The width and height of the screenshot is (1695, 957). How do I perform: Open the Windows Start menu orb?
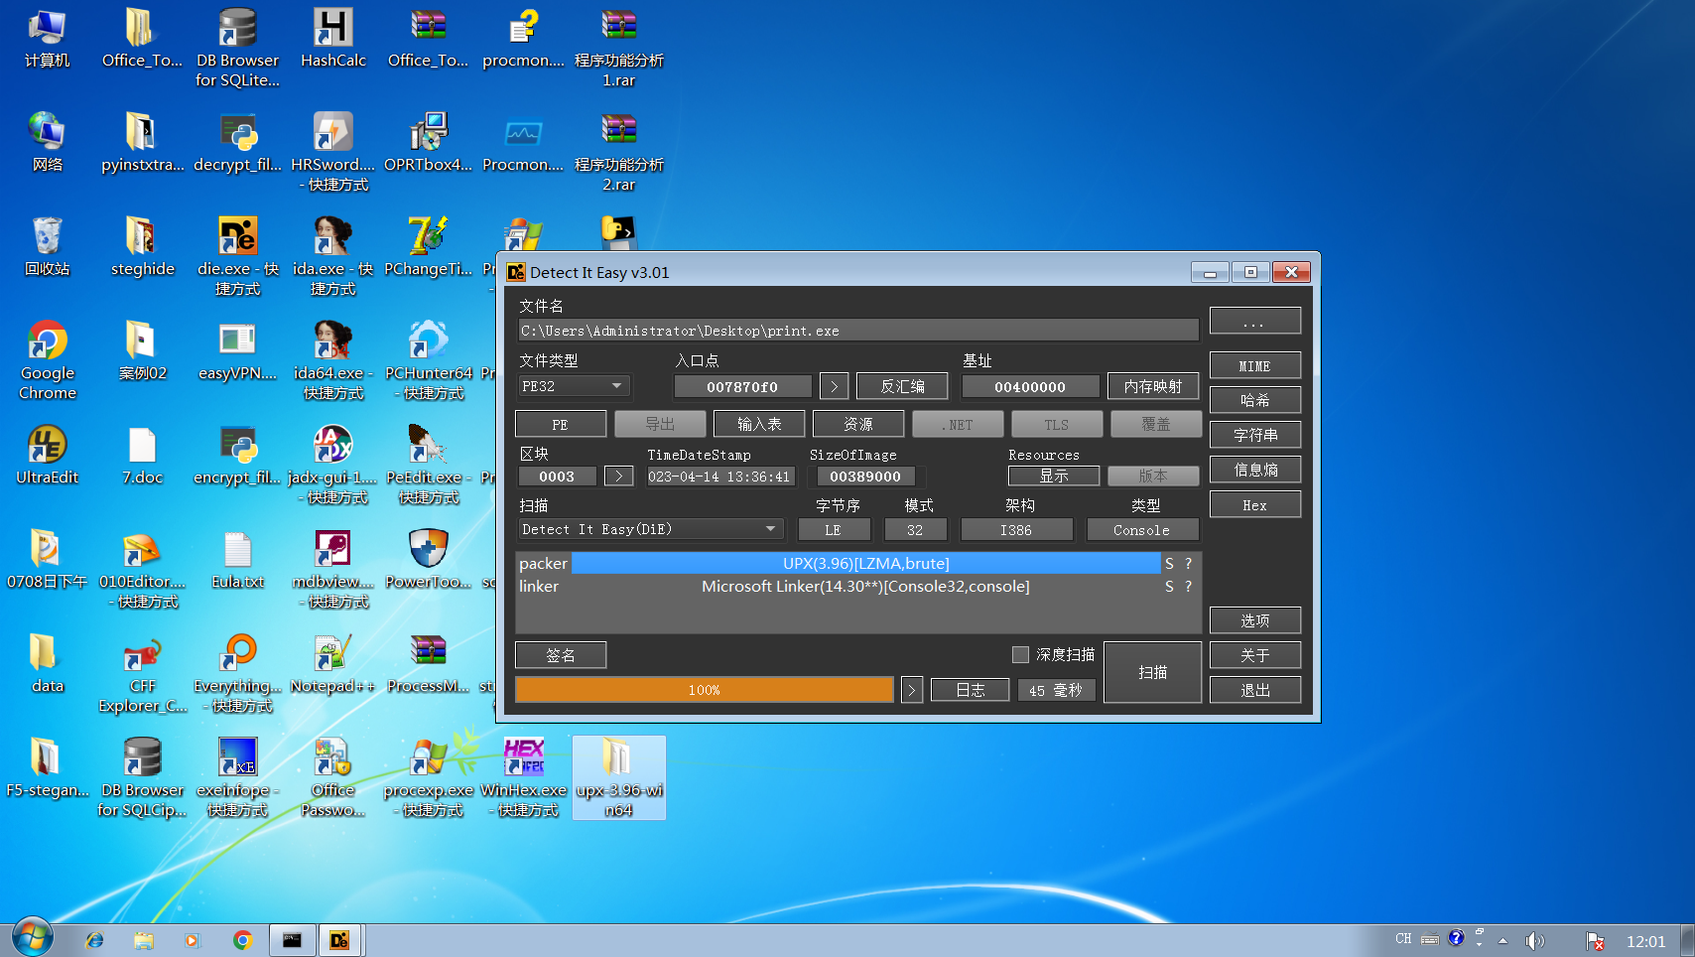pyautogui.click(x=33, y=938)
